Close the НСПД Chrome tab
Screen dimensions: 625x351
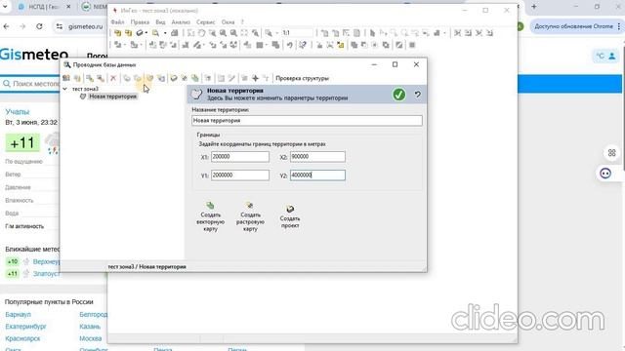click(x=68, y=7)
